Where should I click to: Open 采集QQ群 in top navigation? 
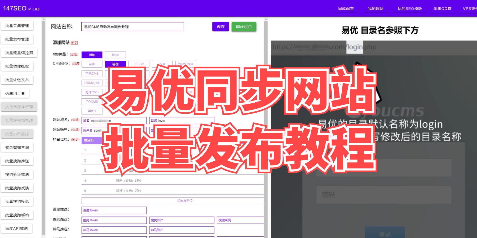(442, 9)
